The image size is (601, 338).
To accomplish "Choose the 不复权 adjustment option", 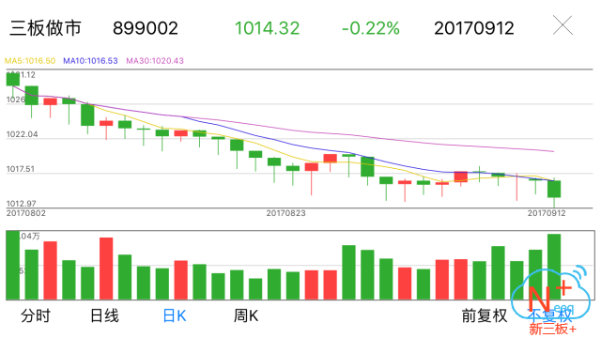I will [x=550, y=315].
